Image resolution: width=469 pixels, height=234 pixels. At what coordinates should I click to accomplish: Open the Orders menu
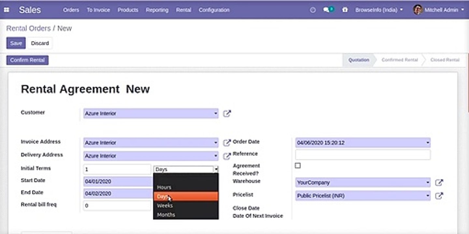pos(71,10)
